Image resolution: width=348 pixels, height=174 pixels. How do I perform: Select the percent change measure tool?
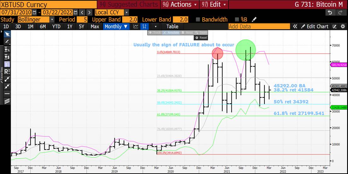point(7,49)
